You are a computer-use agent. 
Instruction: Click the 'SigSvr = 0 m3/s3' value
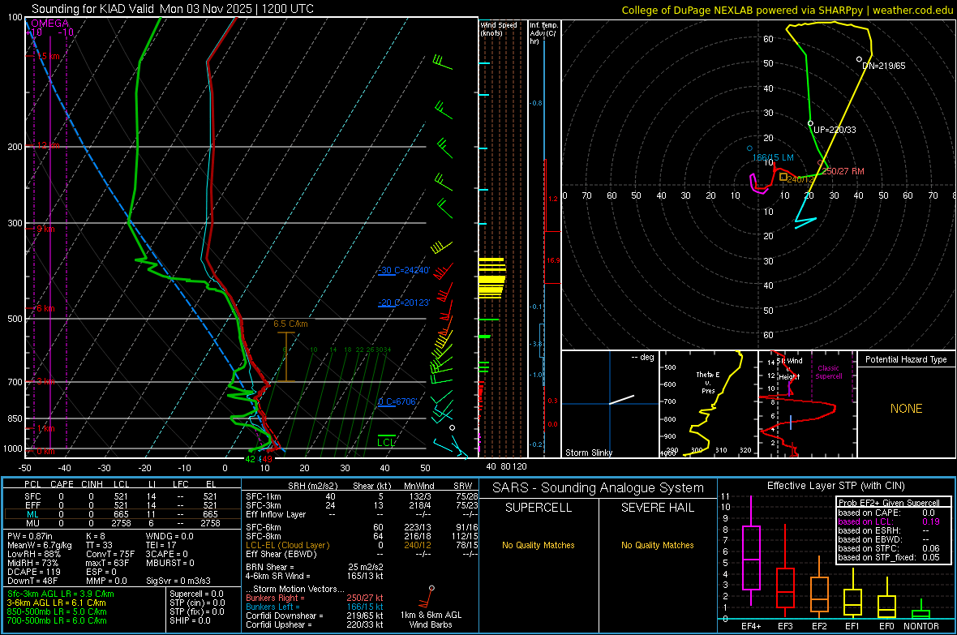[x=178, y=581]
